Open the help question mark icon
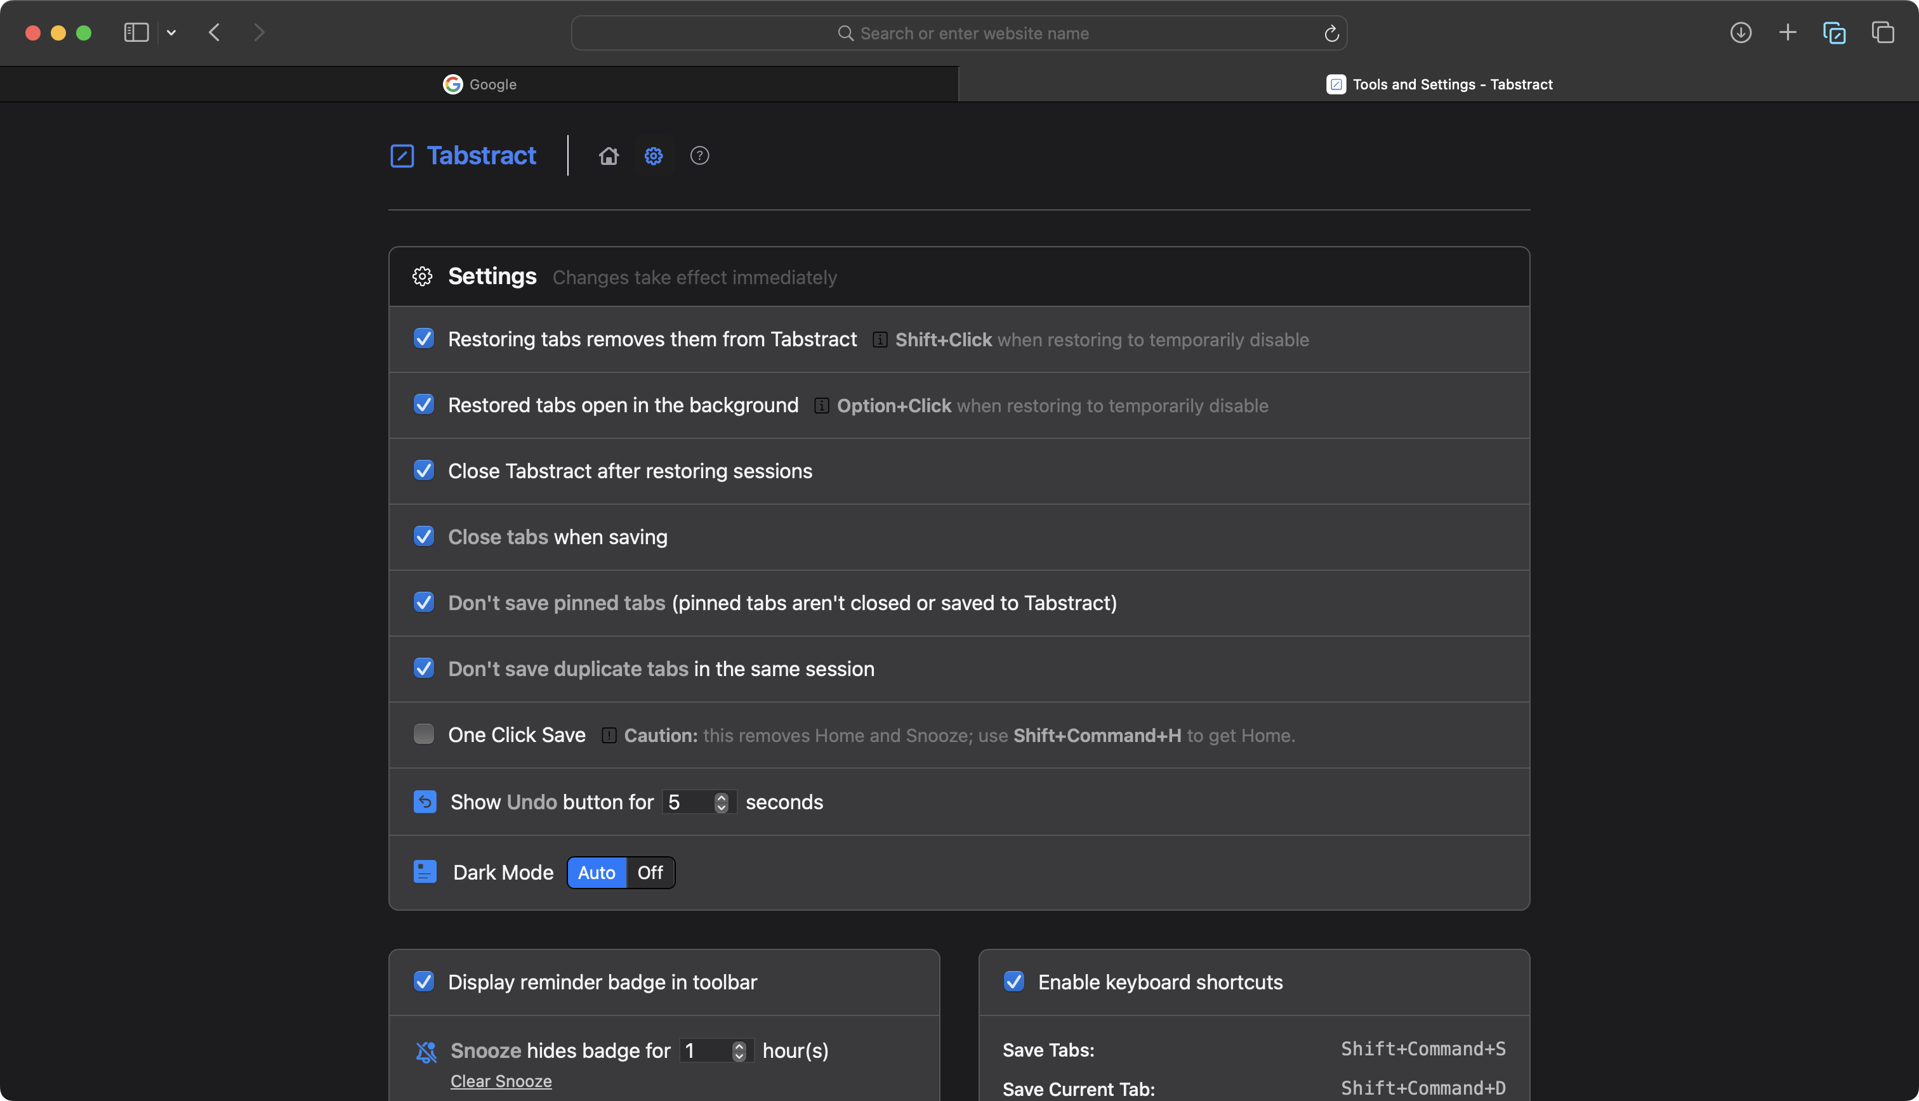This screenshot has height=1101, width=1919. 700,156
